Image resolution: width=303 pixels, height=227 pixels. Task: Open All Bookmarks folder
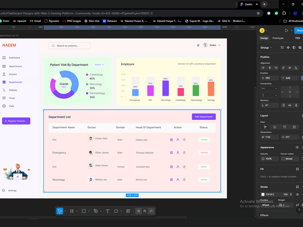(293, 21)
